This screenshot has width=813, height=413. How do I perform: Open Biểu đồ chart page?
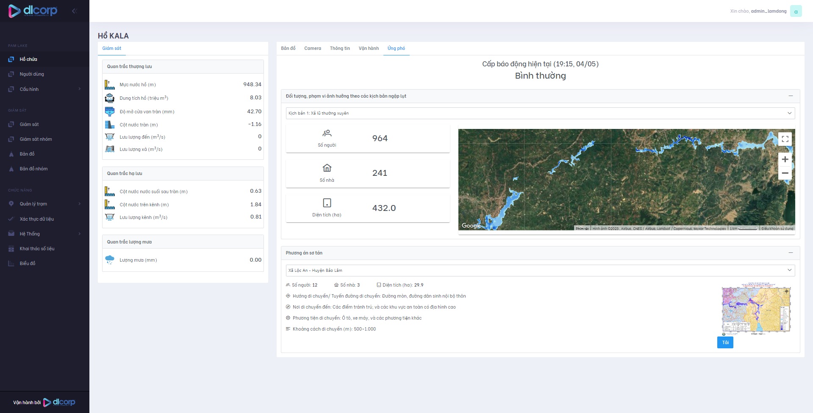coord(28,263)
